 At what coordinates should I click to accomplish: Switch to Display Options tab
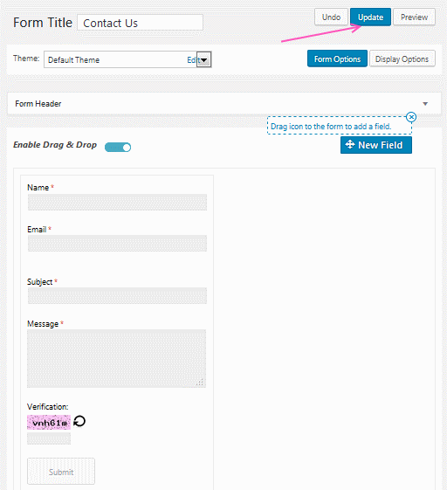click(402, 59)
